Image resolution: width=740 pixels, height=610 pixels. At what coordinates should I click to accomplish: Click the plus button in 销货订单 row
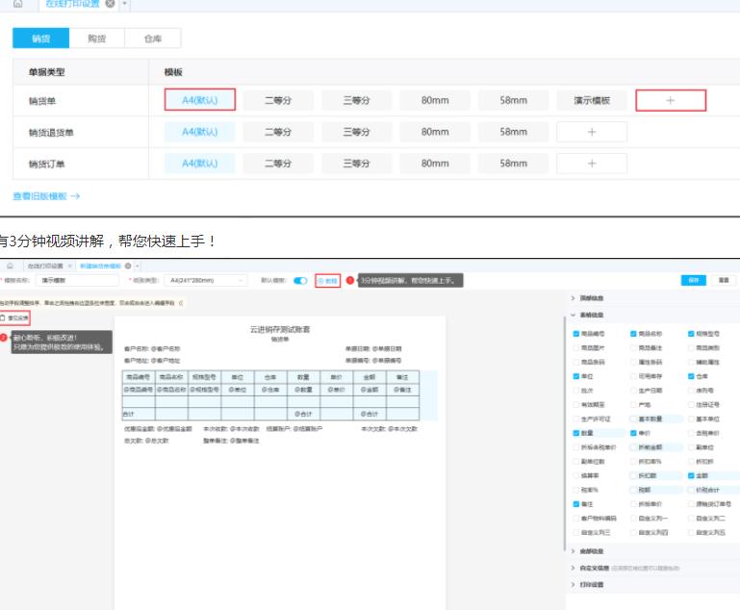[x=592, y=164]
